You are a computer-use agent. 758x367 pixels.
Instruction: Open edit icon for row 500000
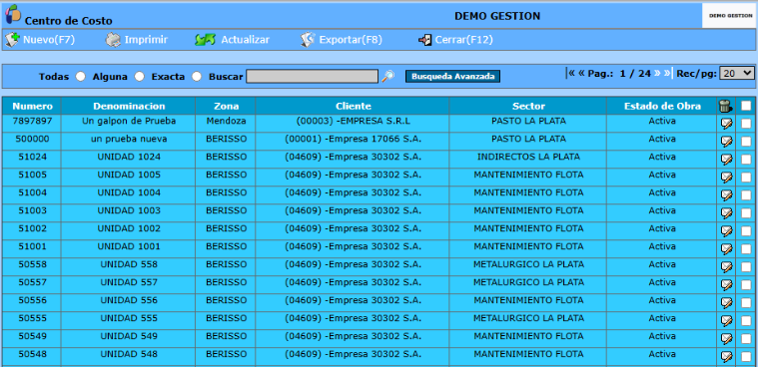(726, 142)
